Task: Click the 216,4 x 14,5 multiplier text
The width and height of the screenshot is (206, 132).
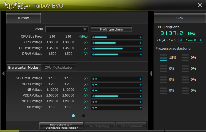Action: pos(166,40)
